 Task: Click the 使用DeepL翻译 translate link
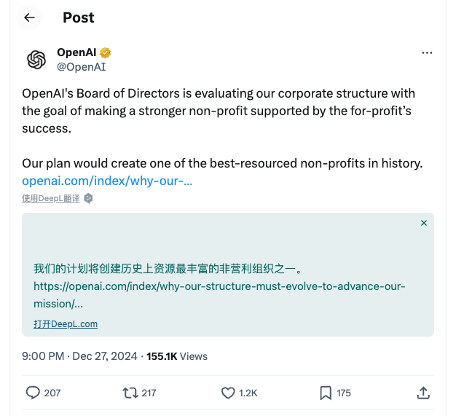50,198
